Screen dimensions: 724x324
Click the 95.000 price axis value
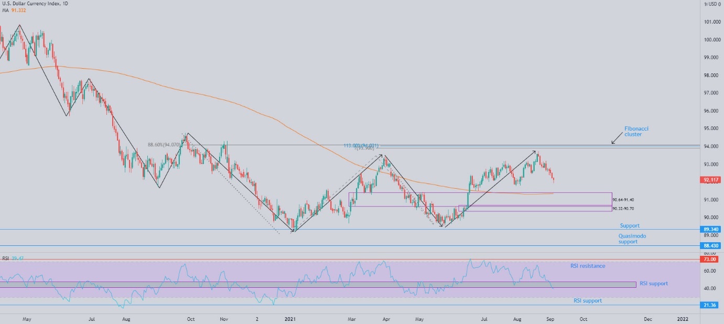point(712,129)
